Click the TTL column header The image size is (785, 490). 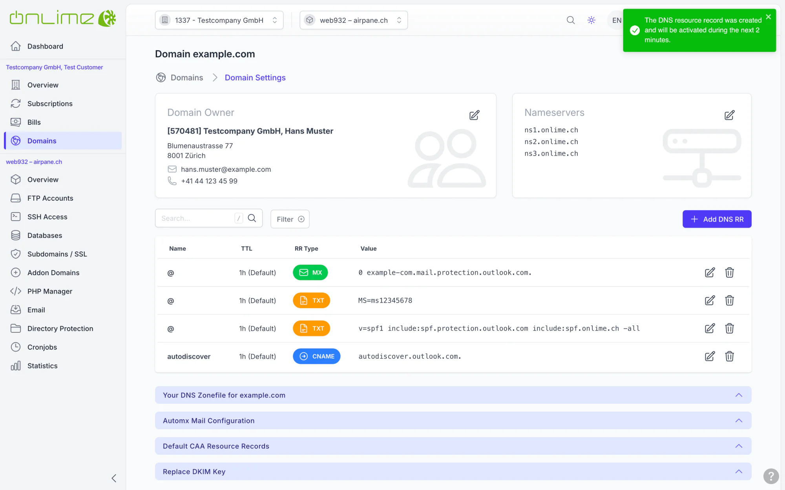pyautogui.click(x=246, y=249)
